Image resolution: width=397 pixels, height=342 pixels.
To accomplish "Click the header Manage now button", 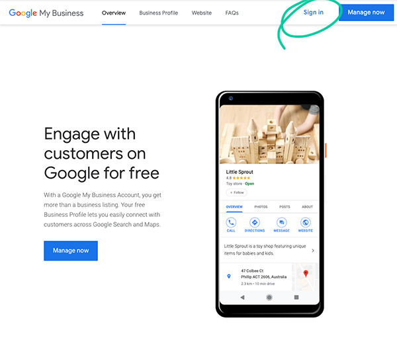I will [x=366, y=13].
